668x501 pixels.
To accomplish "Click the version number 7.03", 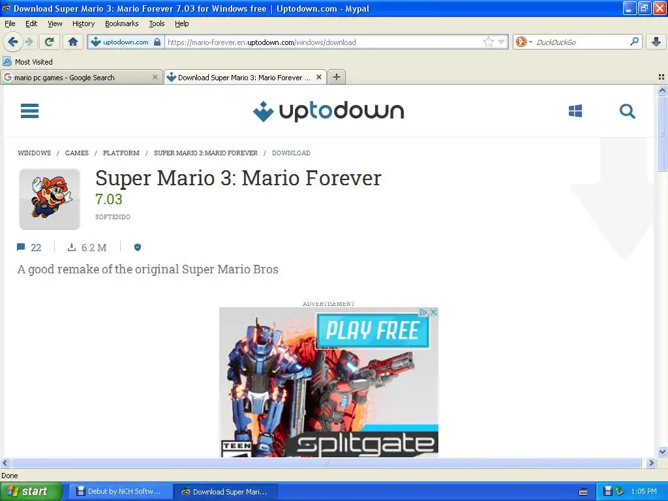I will (109, 200).
